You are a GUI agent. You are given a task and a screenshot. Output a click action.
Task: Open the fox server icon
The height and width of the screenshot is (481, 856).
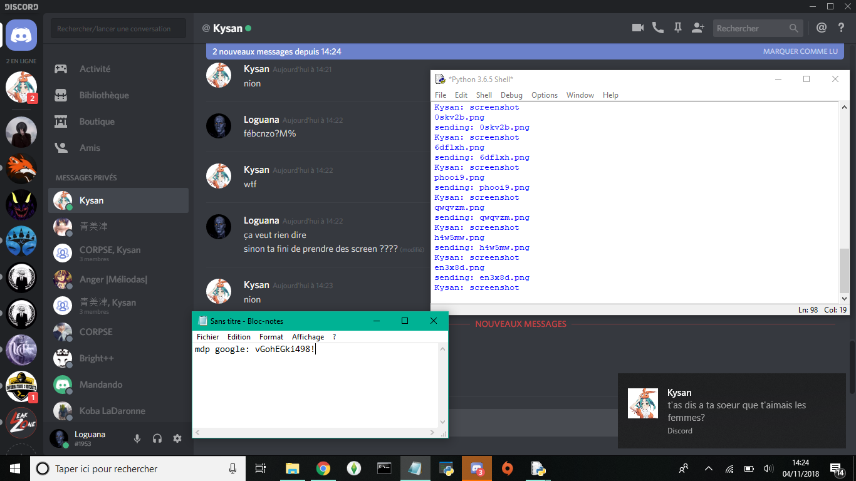[x=21, y=167]
